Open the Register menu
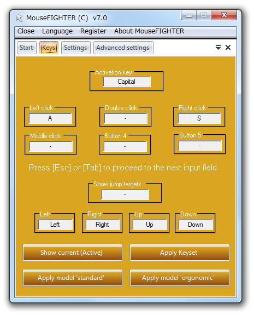Screen dimensions: 254x315 coord(93,31)
